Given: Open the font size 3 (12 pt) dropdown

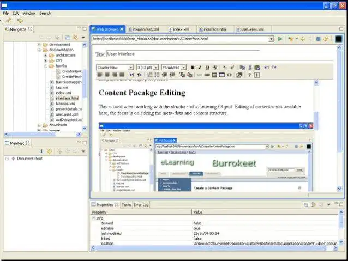Looking at the screenshot, I should coord(157,68).
